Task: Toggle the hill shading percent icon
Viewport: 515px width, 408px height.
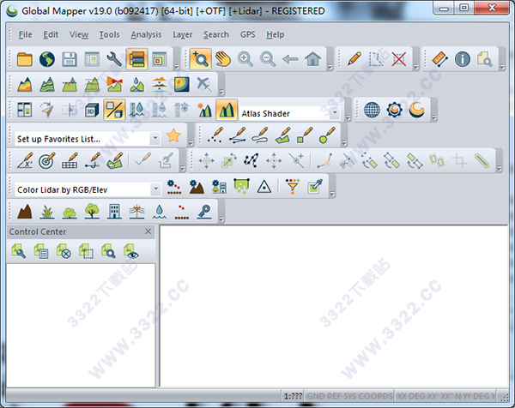Action: coord(114,110)
